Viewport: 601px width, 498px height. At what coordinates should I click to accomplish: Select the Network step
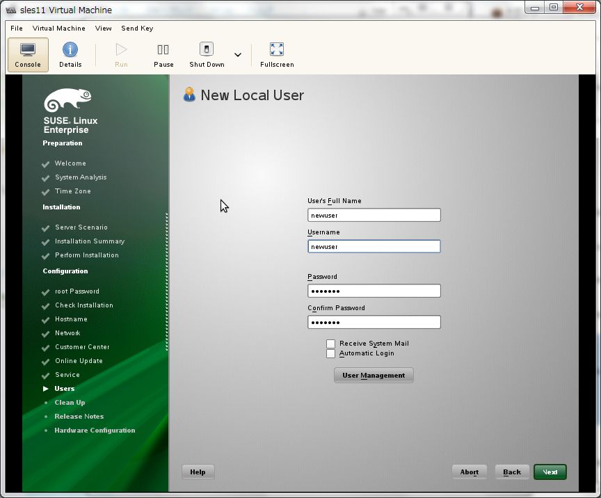point(67,333)
